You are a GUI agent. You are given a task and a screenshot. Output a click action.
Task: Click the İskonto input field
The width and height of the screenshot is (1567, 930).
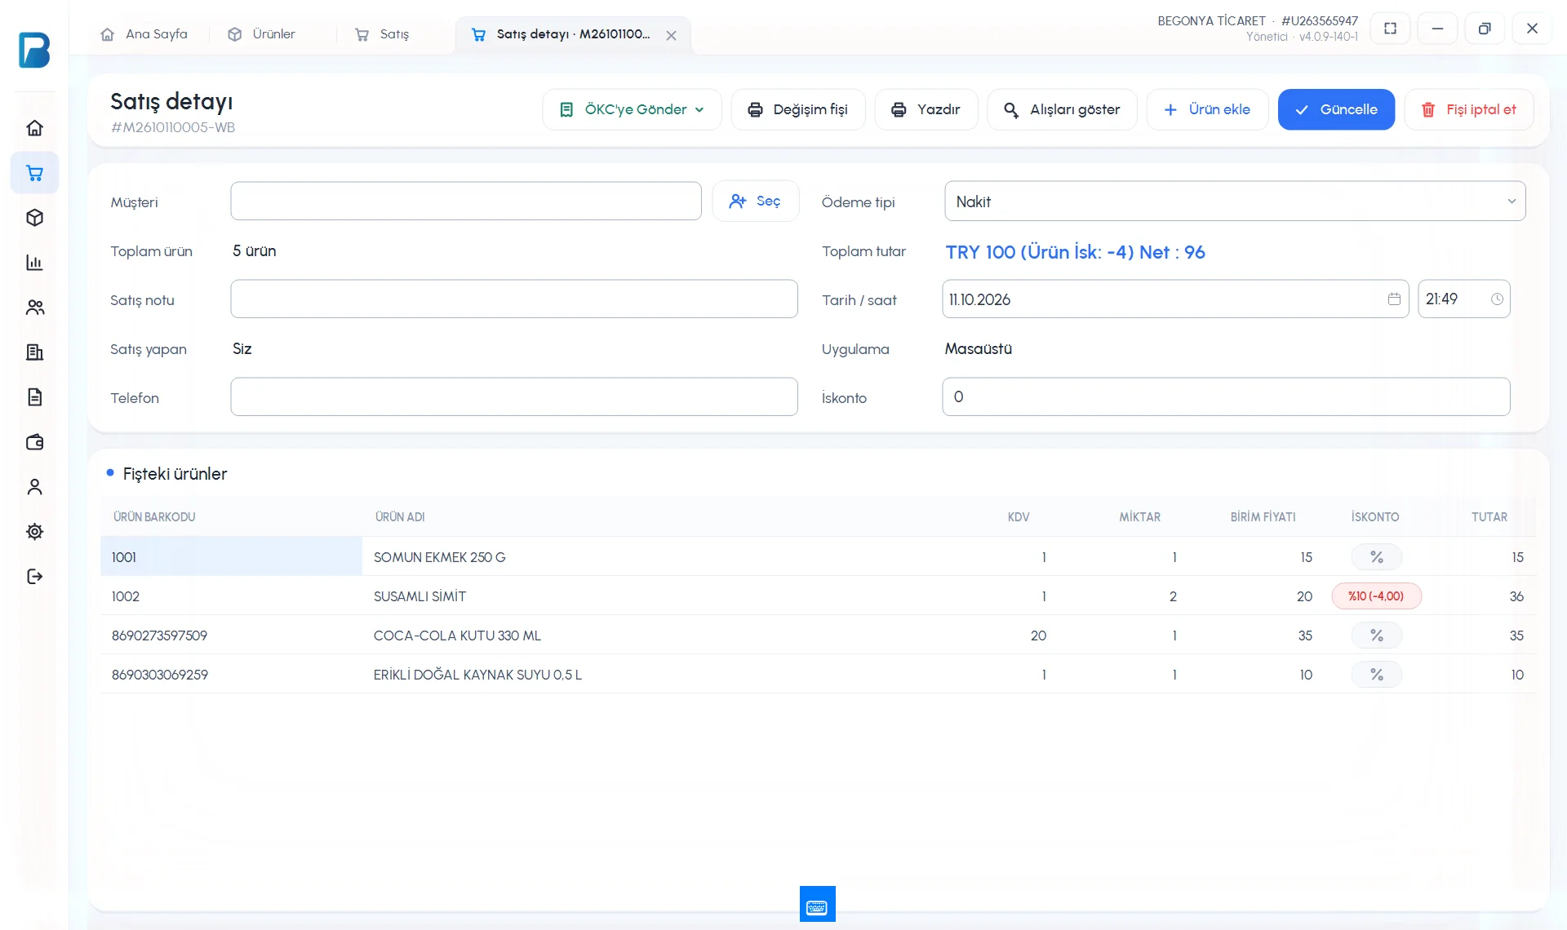coord(1226,396)
